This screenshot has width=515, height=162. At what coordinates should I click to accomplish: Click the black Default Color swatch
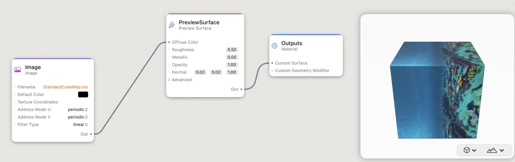click(83, 95)
